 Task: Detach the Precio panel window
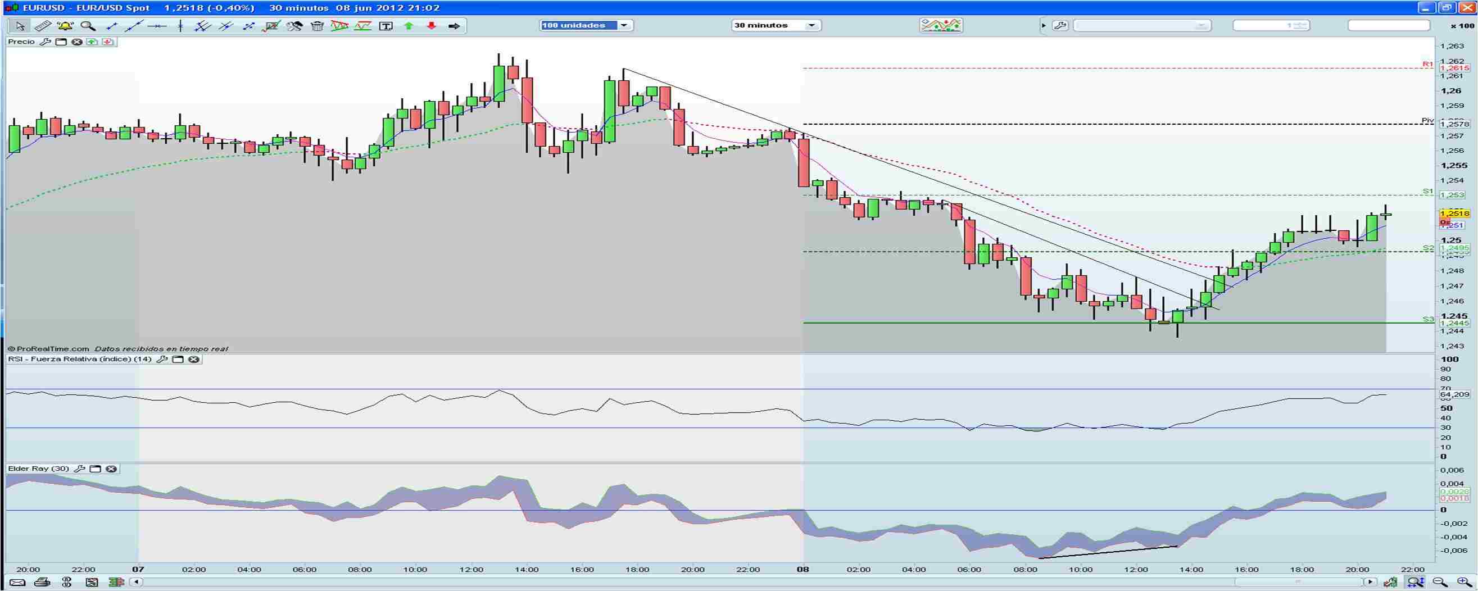click(x=61, y=42)
